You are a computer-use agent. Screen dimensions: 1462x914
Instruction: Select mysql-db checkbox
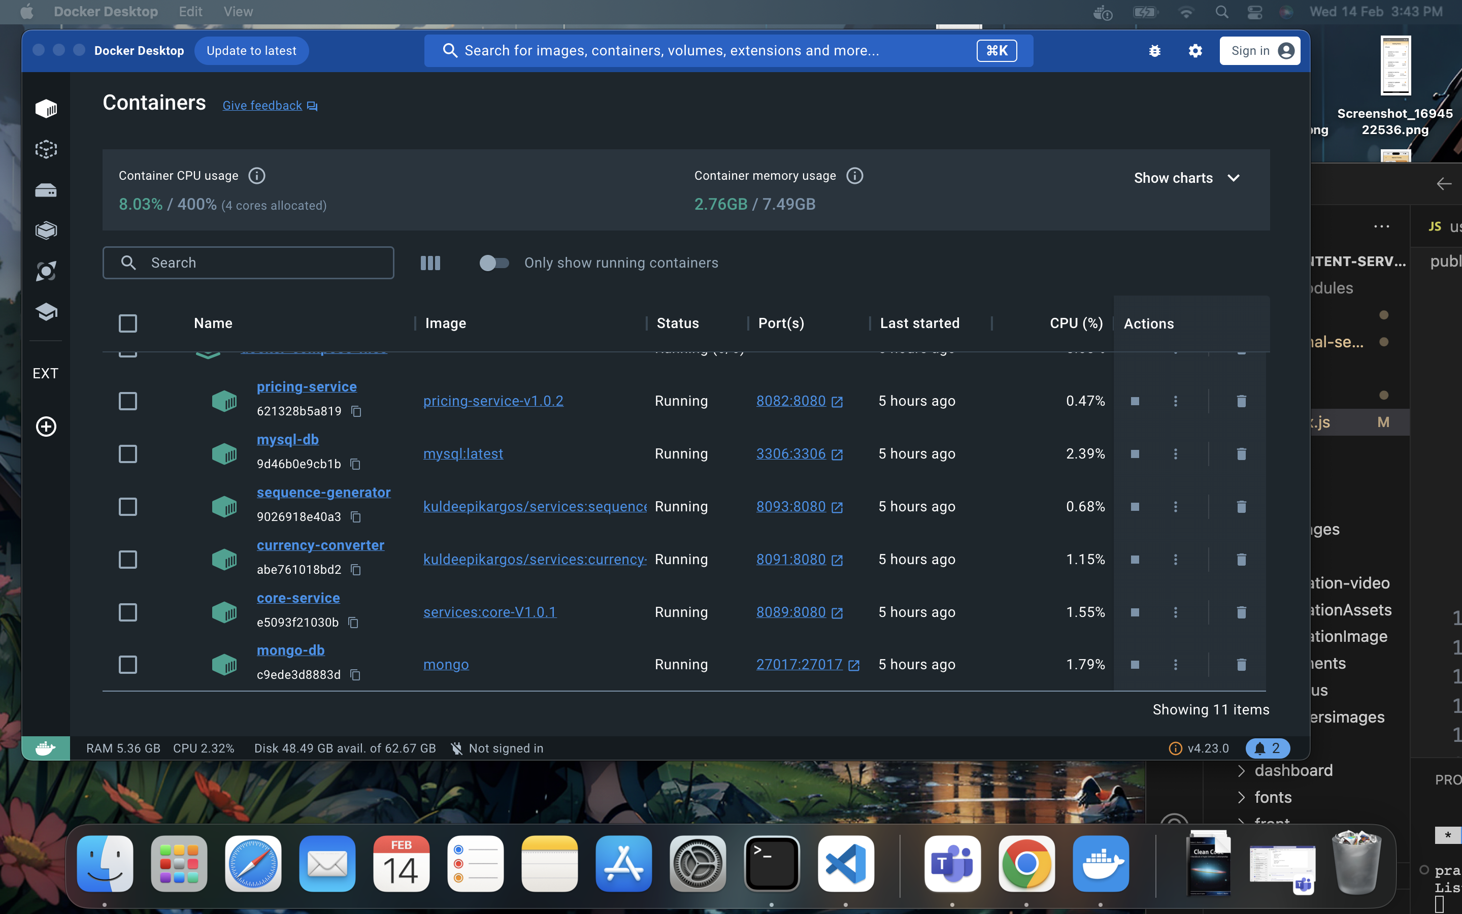point(127,454)
